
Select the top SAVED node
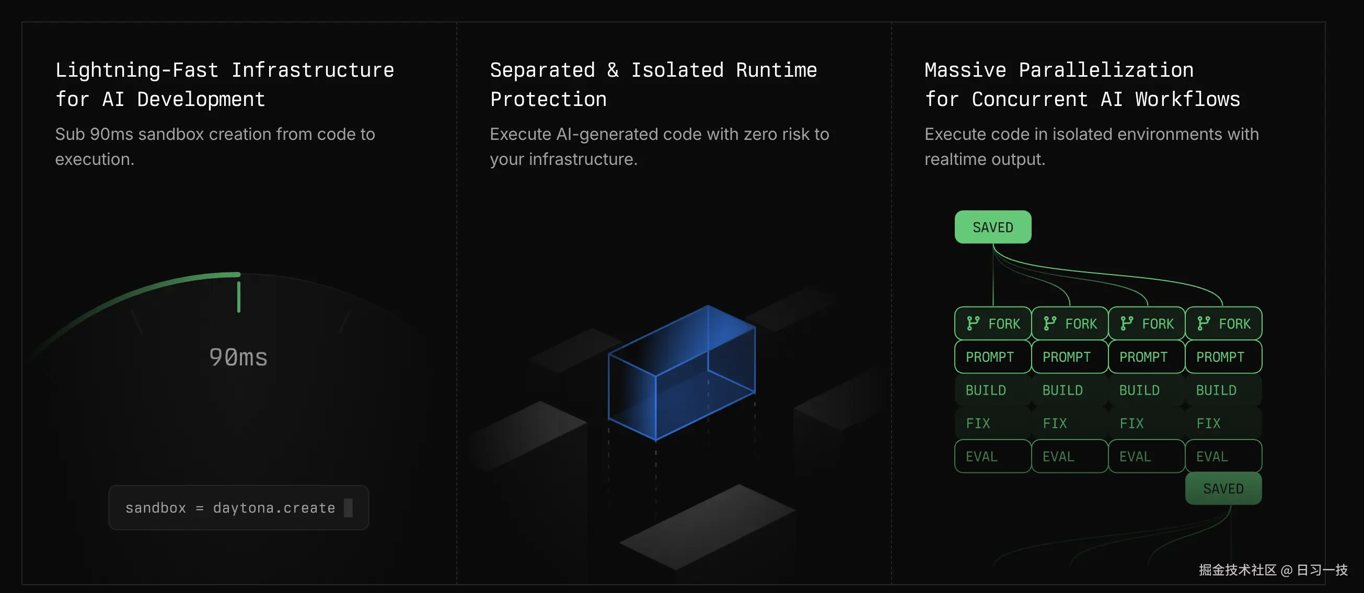click(x=993, y=227)
